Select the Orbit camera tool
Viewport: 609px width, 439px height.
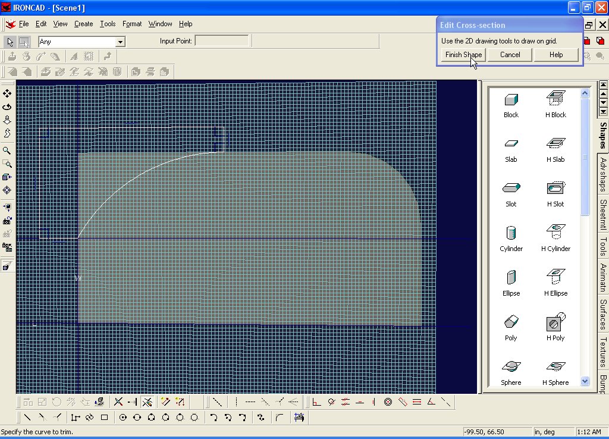point(7,107)
